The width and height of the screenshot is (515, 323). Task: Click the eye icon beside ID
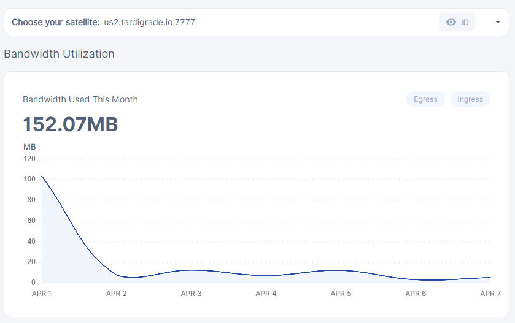(x=451, y=22)
